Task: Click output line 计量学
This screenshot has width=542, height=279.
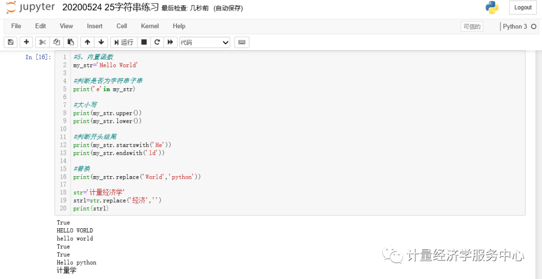Action: click(66, 270)
